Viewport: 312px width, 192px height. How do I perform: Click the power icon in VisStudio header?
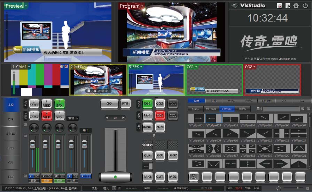tap(305, 6)
